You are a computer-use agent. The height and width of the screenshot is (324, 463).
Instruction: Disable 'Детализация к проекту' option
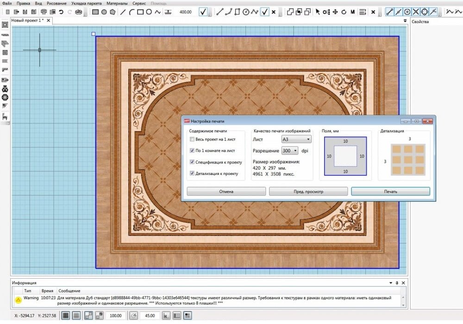click(x=193, y=173)
